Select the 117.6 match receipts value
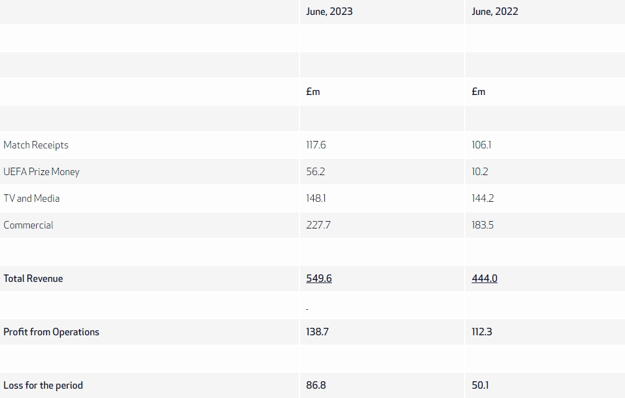This screenshot has width=625, height=398. (316, 145)
